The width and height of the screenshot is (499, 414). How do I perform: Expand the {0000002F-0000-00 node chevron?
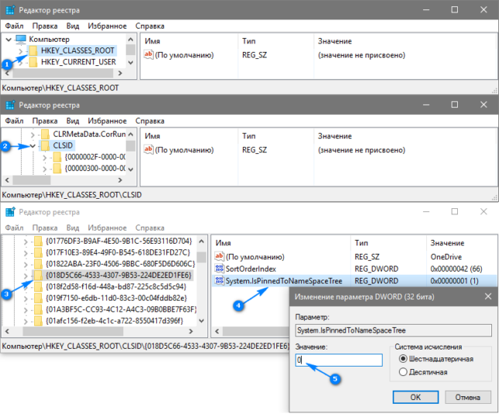44,158
